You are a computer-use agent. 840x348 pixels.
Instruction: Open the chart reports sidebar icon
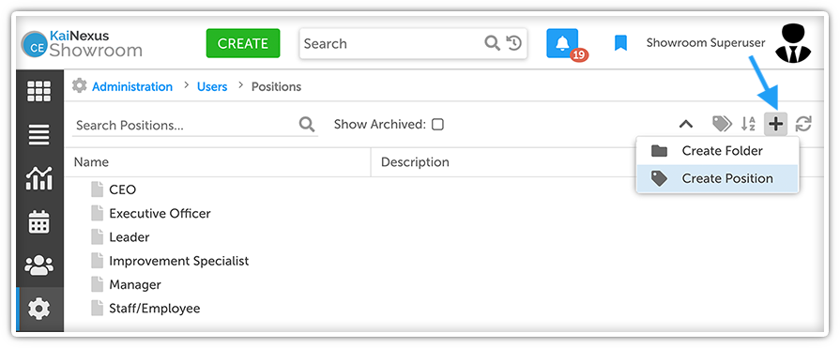[39, 178]
